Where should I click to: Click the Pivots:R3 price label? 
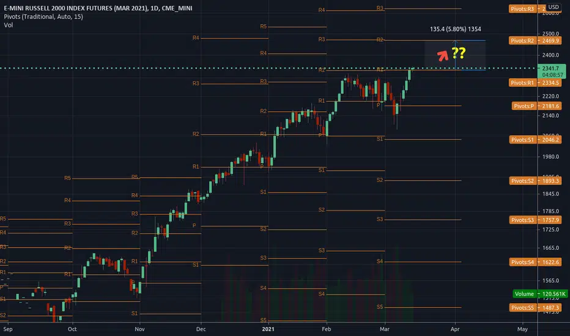[527, 9]
